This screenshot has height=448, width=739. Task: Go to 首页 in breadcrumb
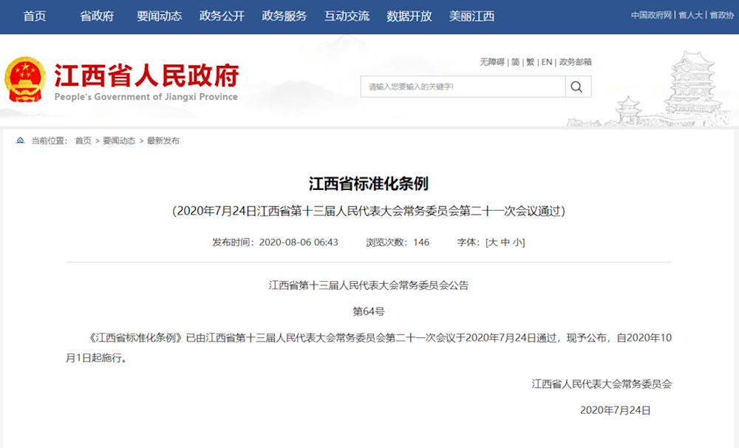point(83,140)
